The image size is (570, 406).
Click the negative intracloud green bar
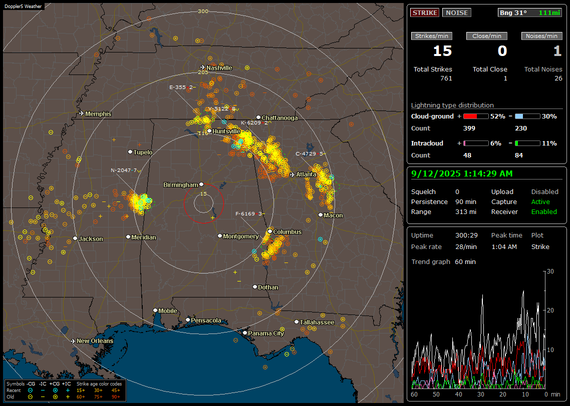click(x=527, y=143)
